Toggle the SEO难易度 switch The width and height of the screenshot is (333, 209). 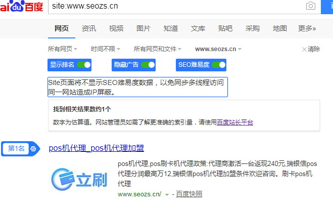click(218, 65)
